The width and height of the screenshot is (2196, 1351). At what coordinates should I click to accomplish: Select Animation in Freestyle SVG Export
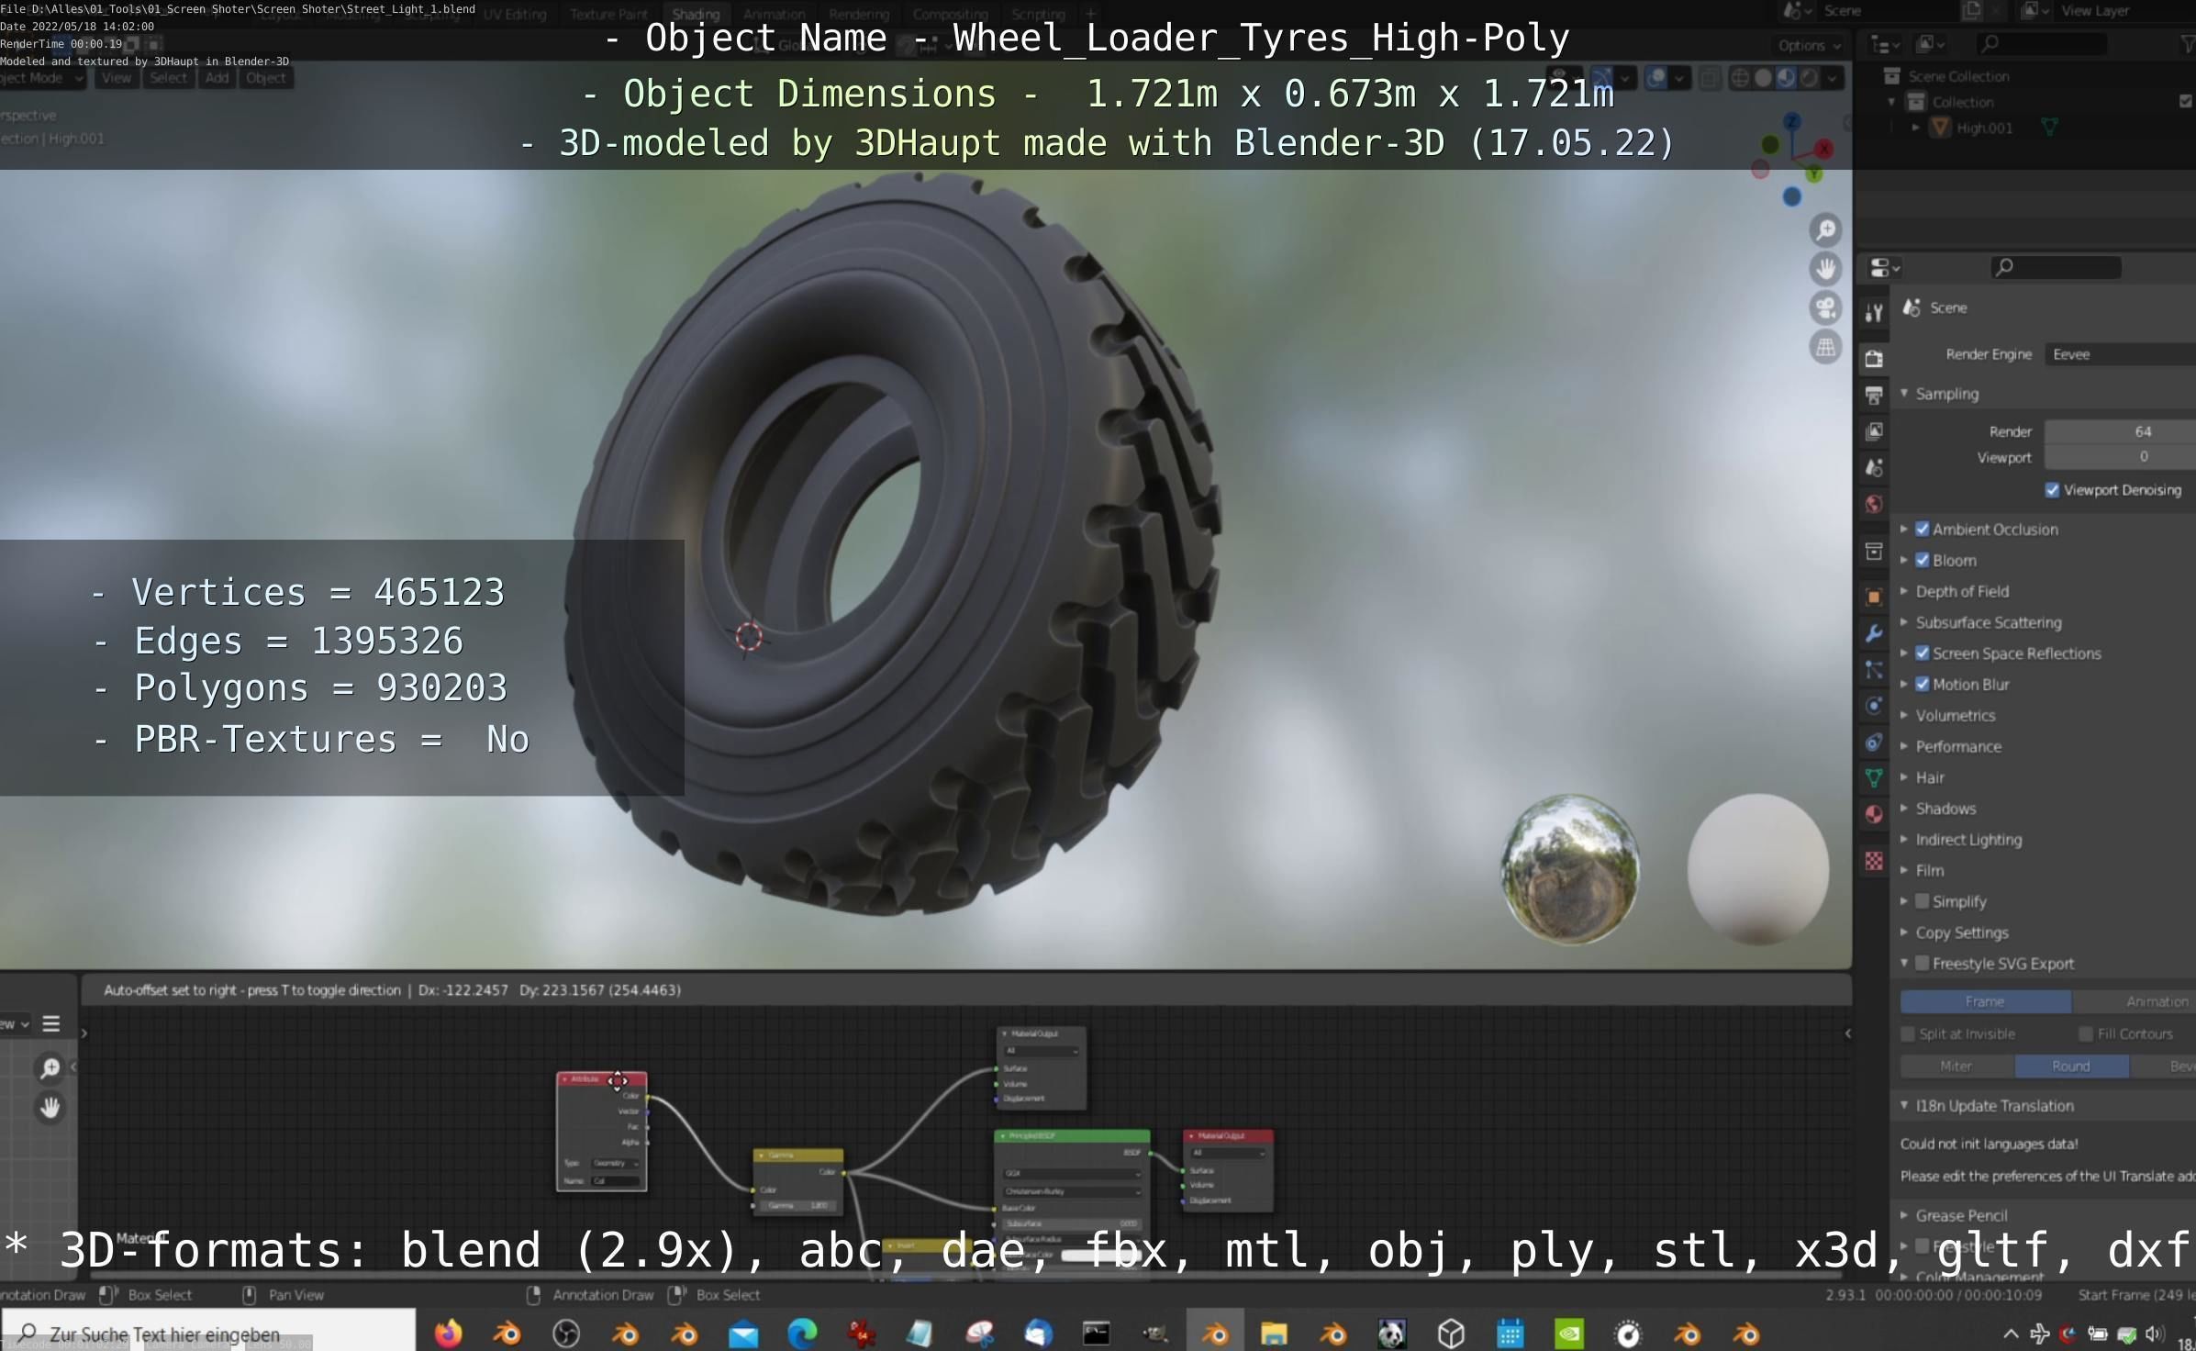[x=2134, y=1001]
